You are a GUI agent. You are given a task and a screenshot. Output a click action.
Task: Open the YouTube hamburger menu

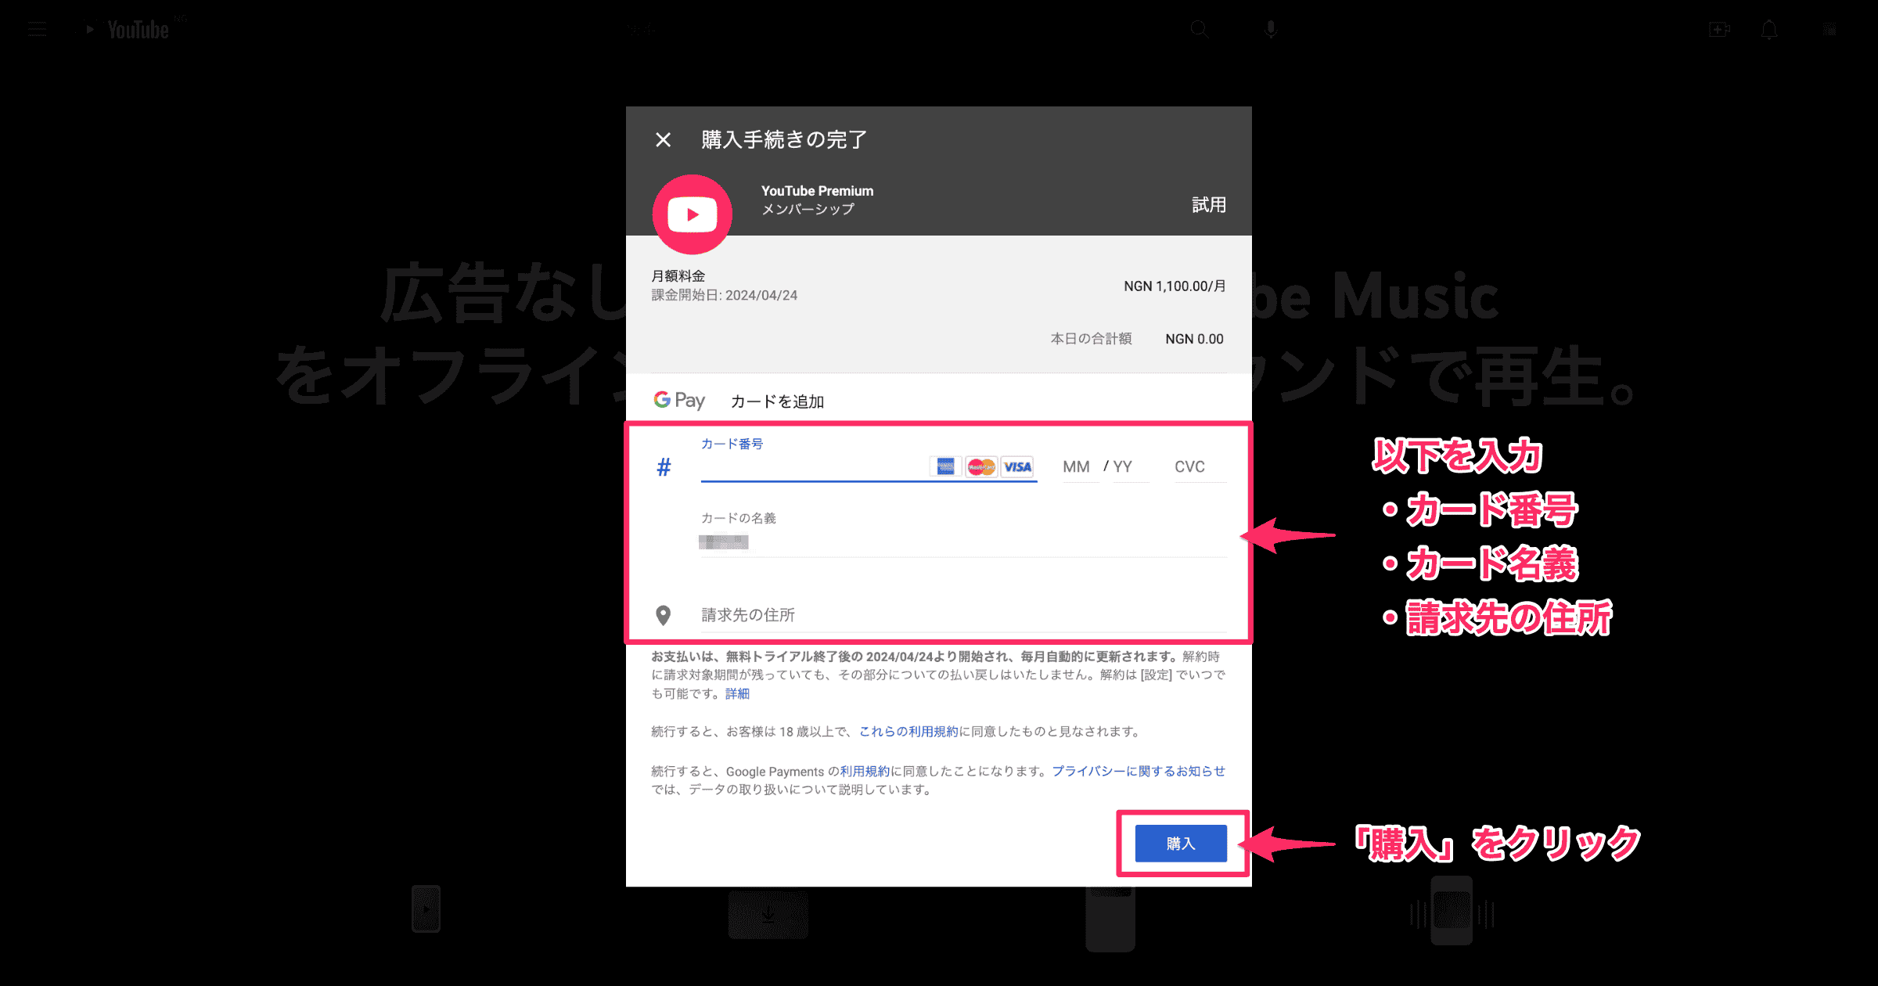point(37,30)
